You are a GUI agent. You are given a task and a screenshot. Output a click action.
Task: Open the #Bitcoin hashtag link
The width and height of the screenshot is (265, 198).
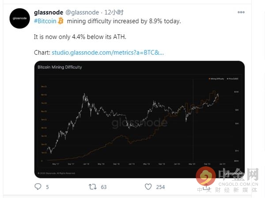click(x=45, y=21)
